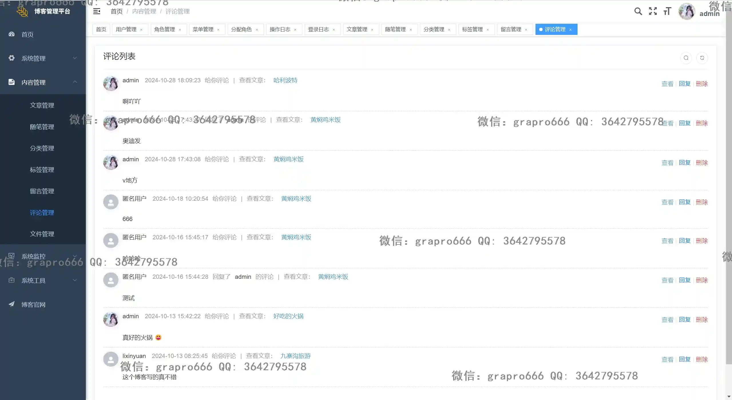The image size is (732, 400).
Task: Close the 评论管理 active tab
Action: pos(570,30)
